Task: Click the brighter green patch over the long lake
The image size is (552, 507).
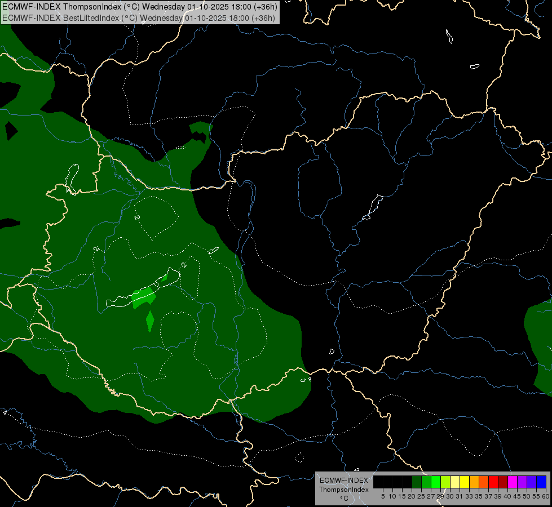Action: [x=144, y=297]
